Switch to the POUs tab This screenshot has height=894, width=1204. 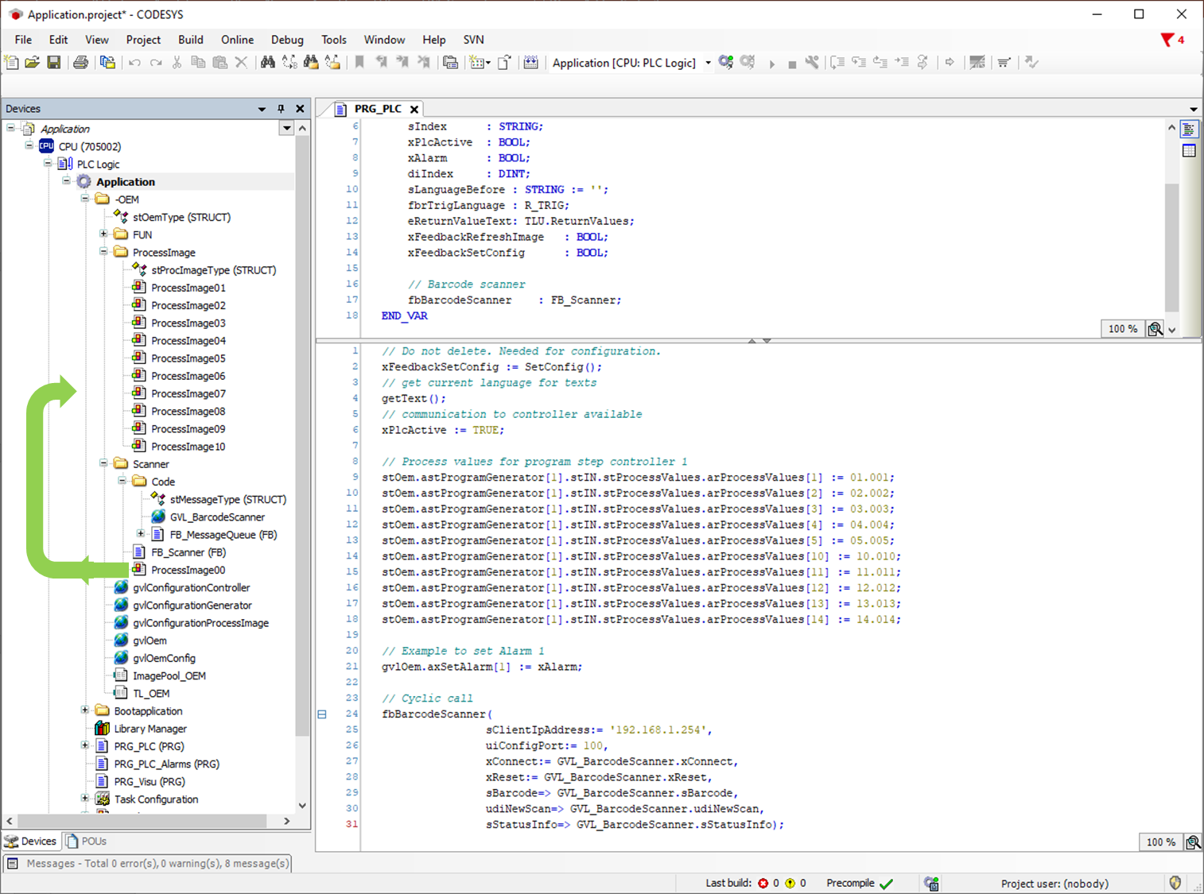(x=87, y=841)
